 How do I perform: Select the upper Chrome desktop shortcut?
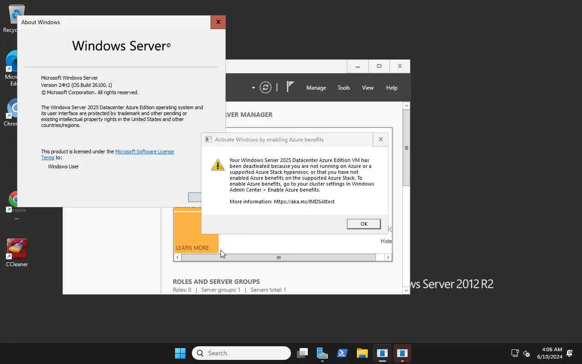click(11, 112)
